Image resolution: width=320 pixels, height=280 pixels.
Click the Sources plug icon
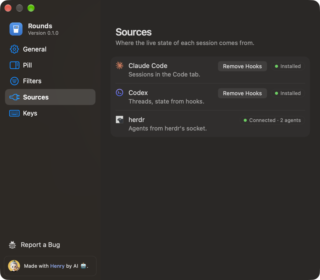point(14,97)
